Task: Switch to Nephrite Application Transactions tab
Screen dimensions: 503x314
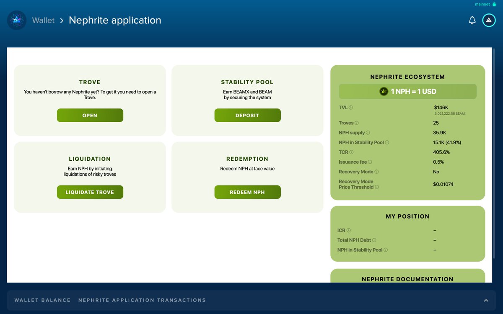Action: (x=142, y=300)
